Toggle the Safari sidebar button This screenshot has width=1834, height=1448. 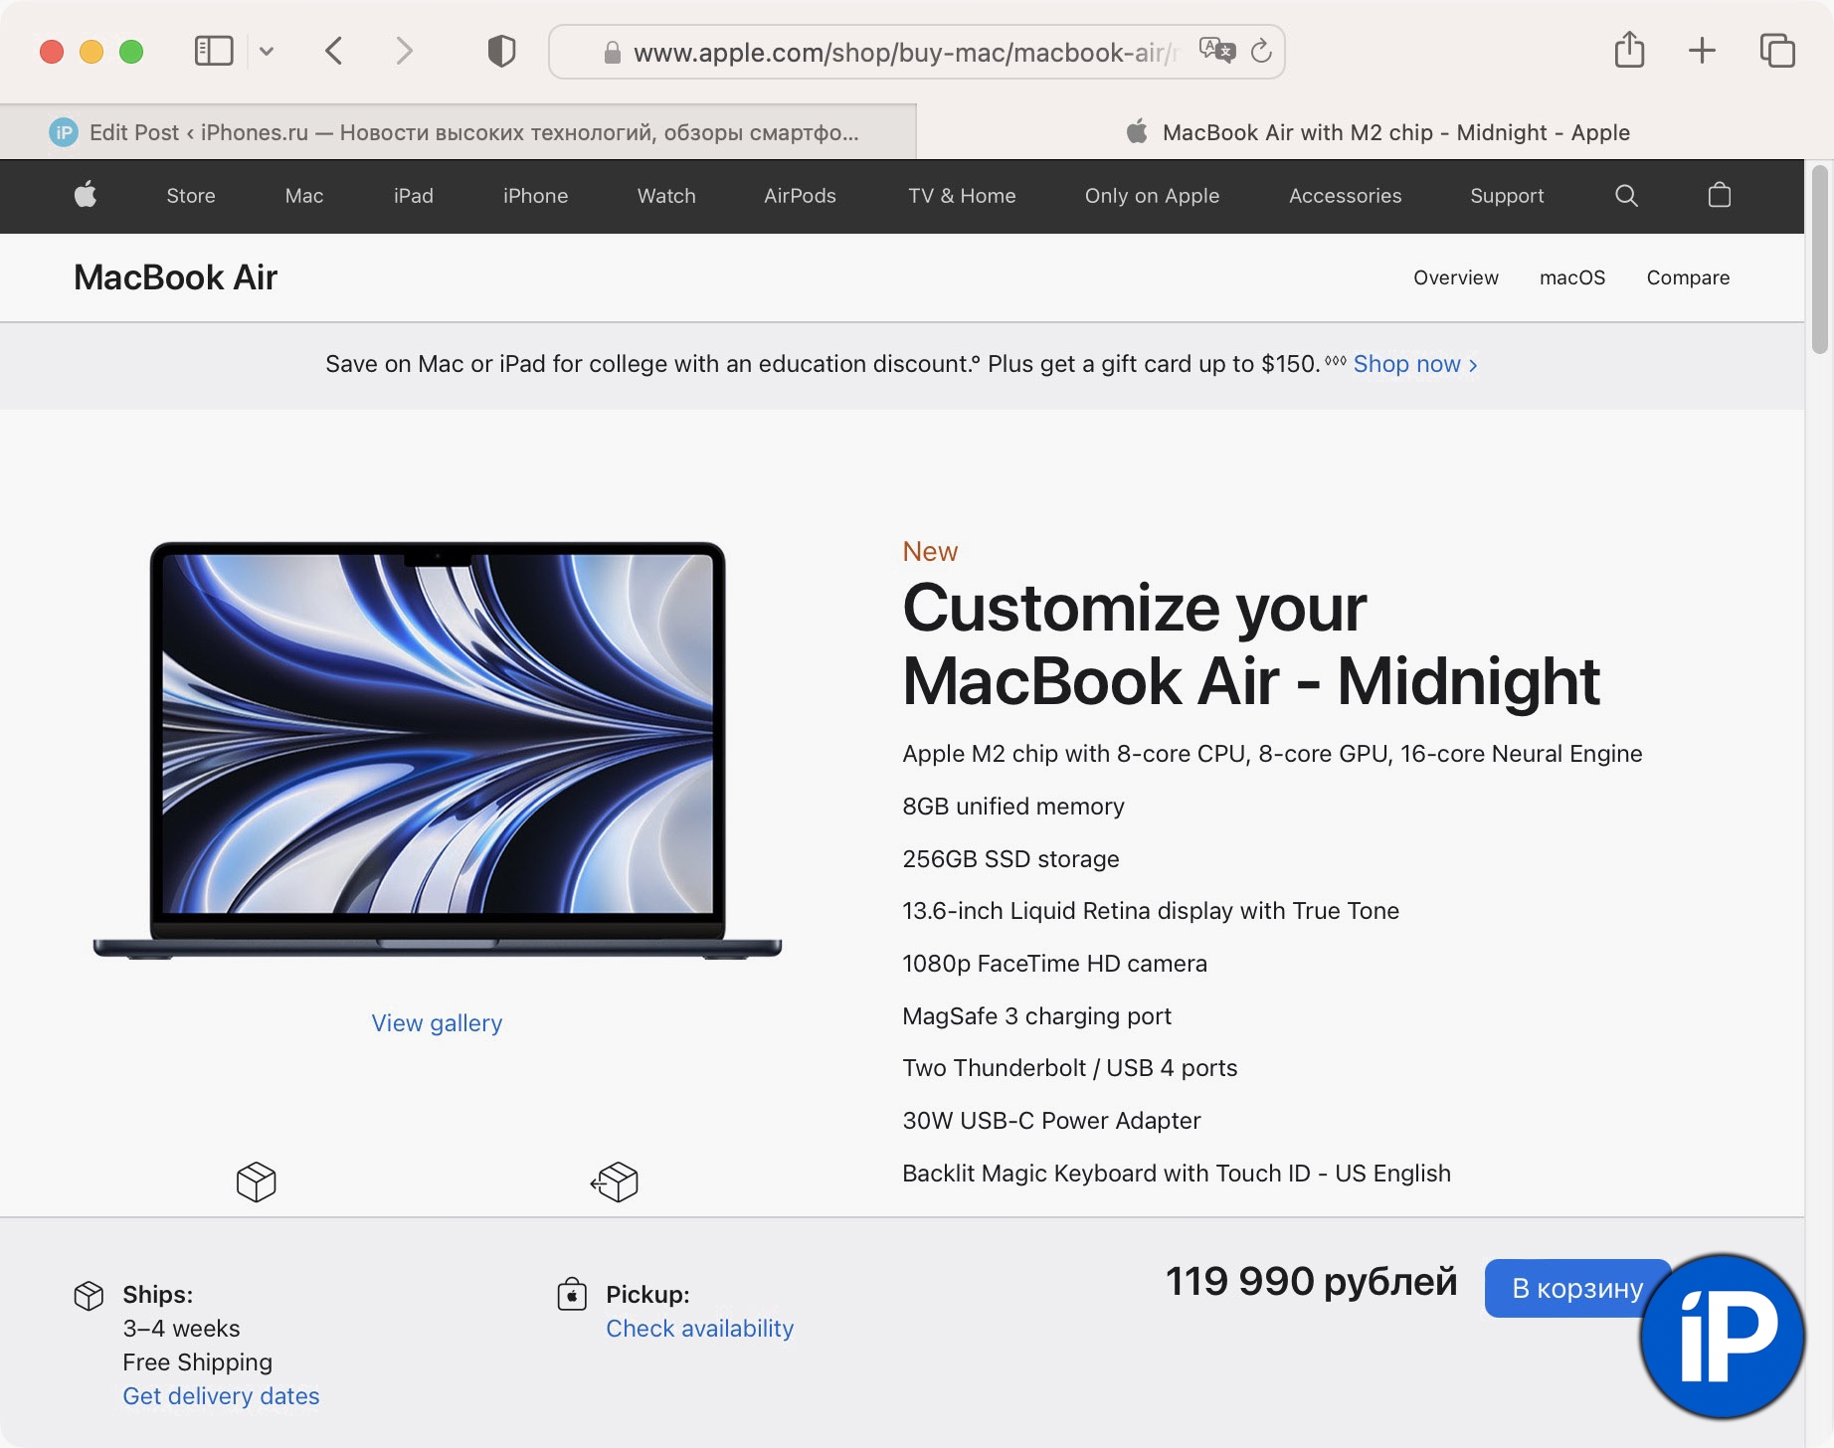(x=214, y=51)
